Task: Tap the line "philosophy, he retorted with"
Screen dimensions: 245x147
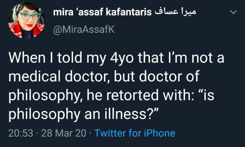Action: [x=111, y=95]
